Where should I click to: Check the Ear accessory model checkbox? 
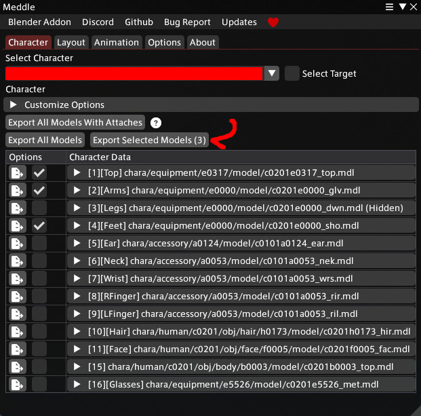pos(39,244)
